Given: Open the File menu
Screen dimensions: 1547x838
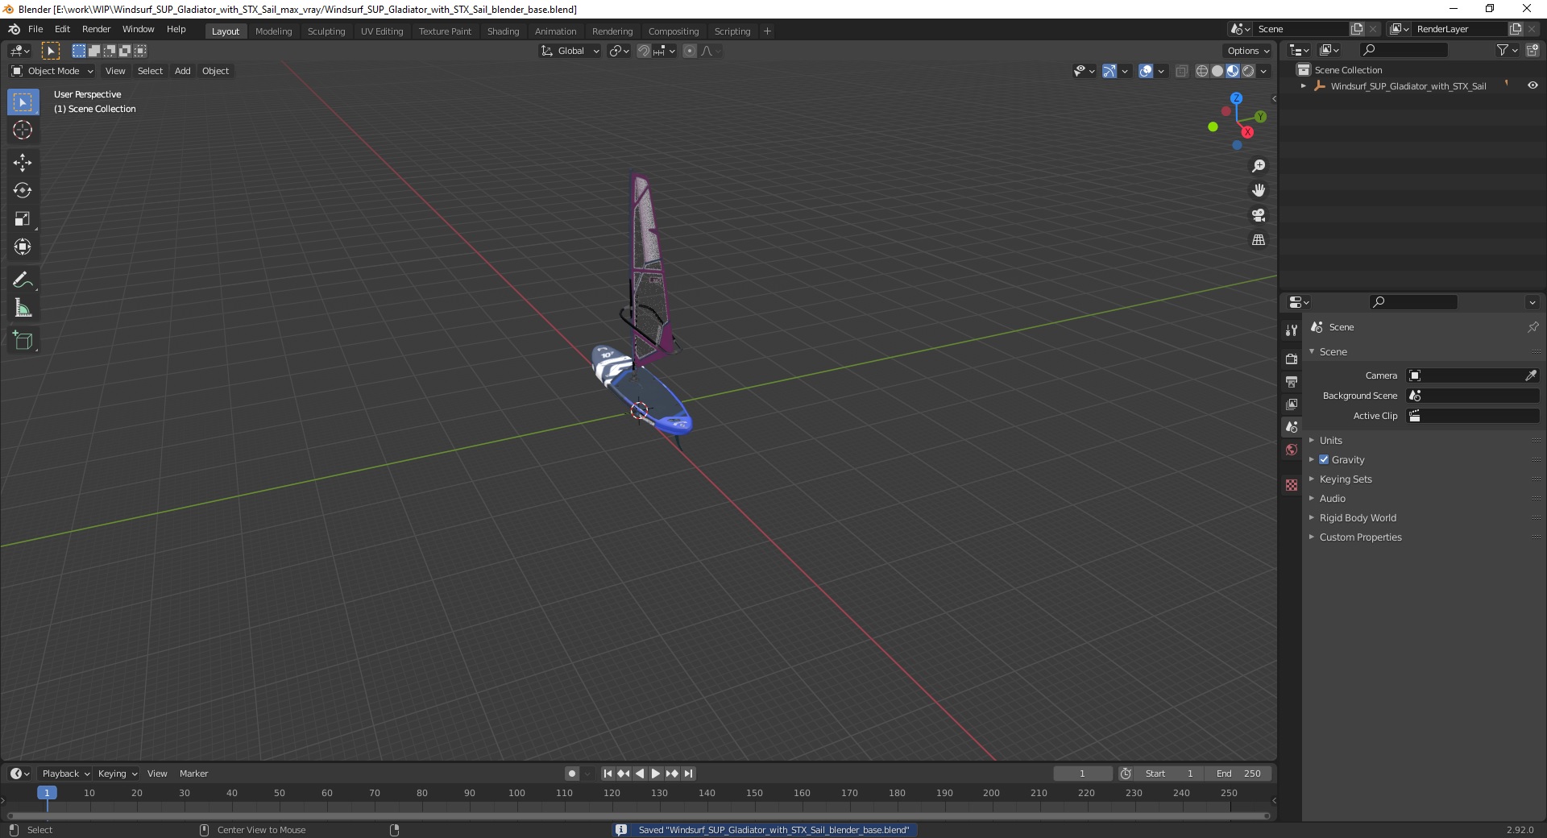Looking at the screenshot, I should point(35,29).
